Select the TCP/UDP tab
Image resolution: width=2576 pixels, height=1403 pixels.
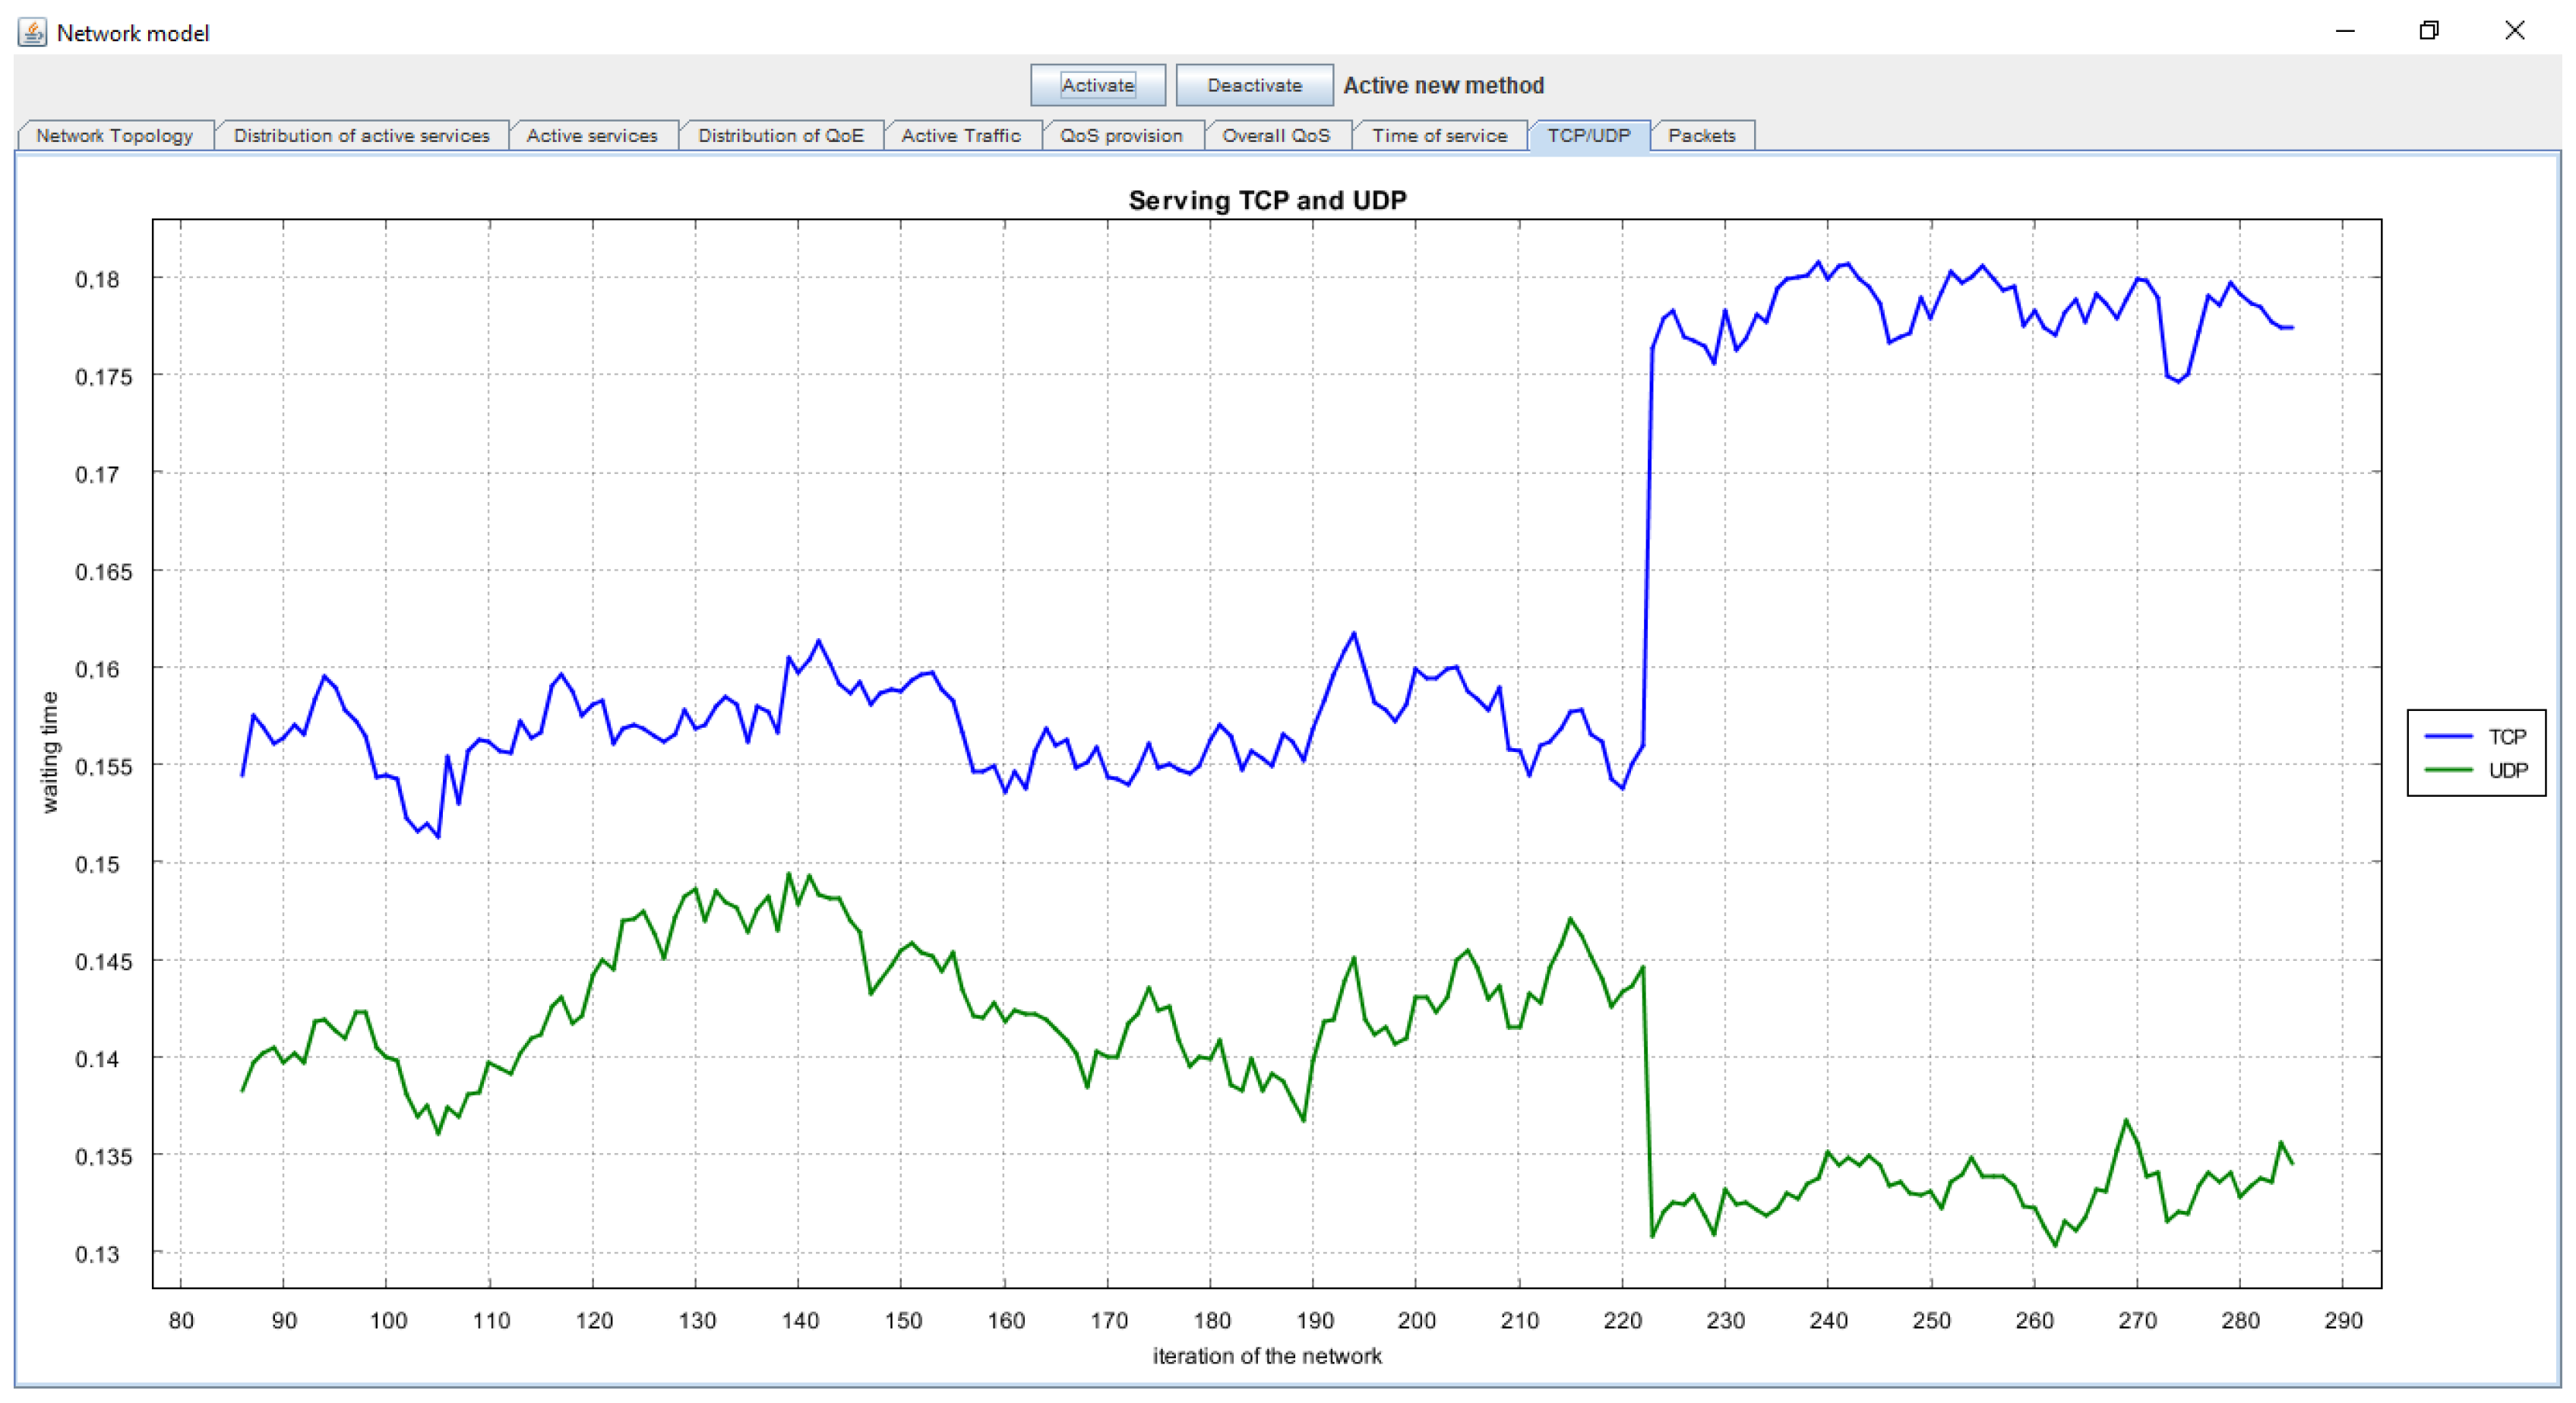(1588, 136)
